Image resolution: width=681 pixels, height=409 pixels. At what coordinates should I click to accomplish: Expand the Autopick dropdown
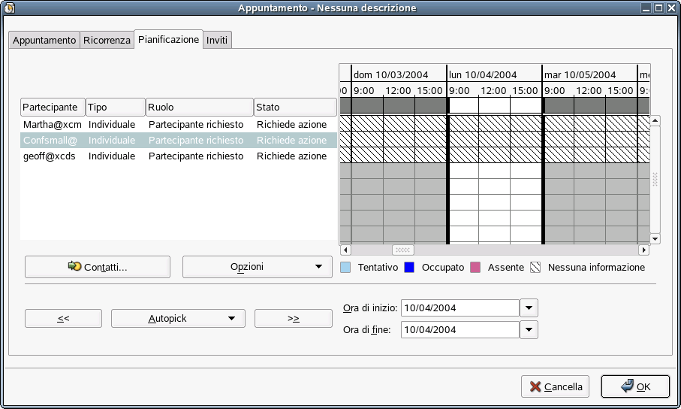tap(178, 319)
